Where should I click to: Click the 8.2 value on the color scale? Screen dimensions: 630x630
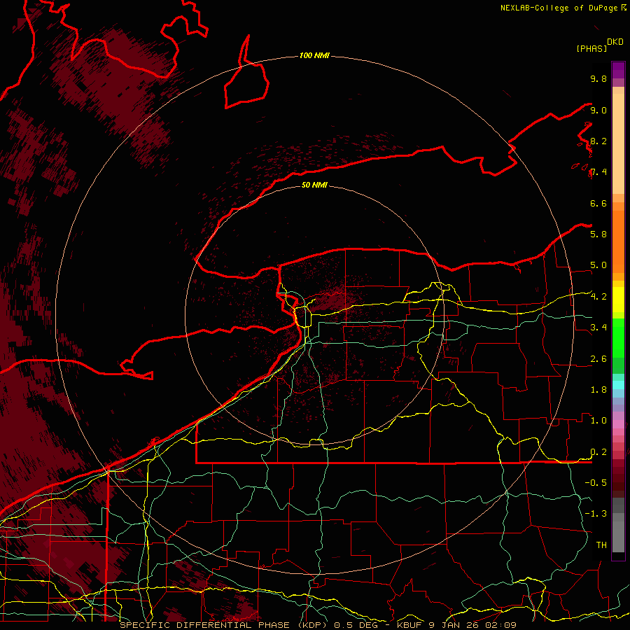598,141
